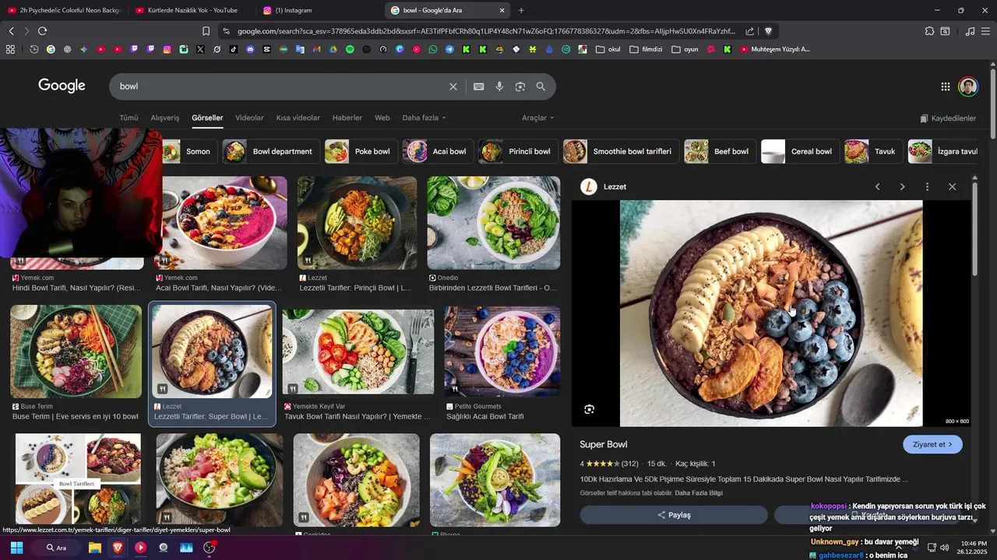Clear the search box with the X icon

click(x=453, y=86)
